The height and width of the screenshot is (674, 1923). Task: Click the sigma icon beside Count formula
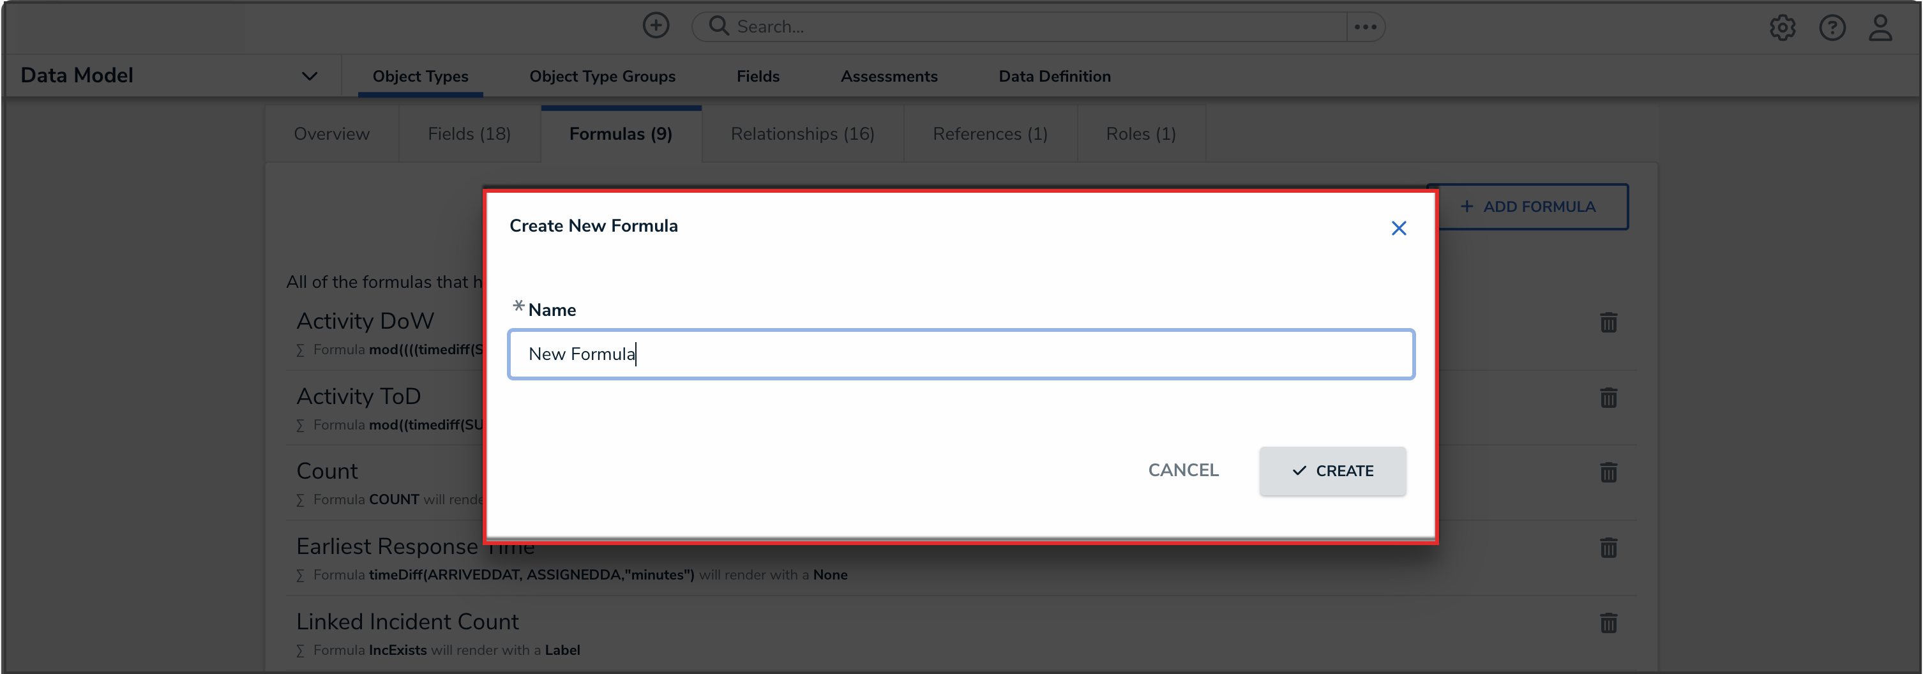coord(300,499)
